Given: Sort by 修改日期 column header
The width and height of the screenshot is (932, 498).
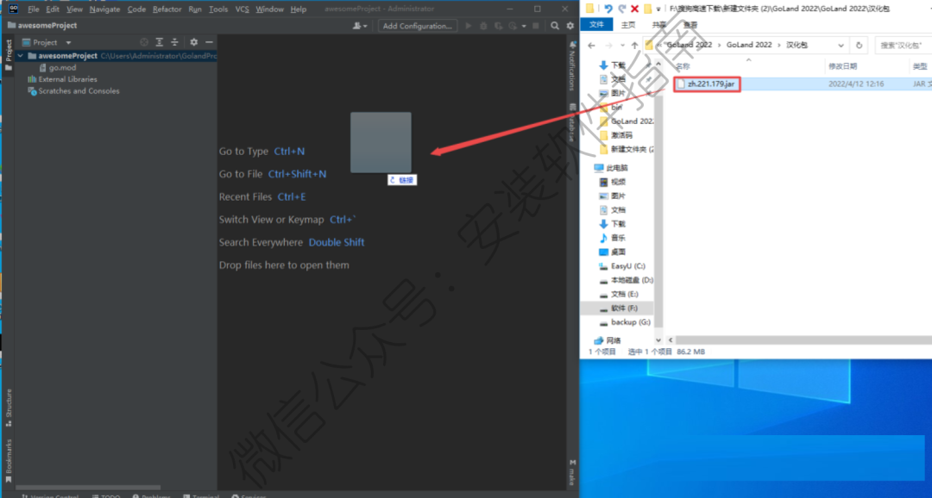Looking at the screenshot, I should [843, 66].
